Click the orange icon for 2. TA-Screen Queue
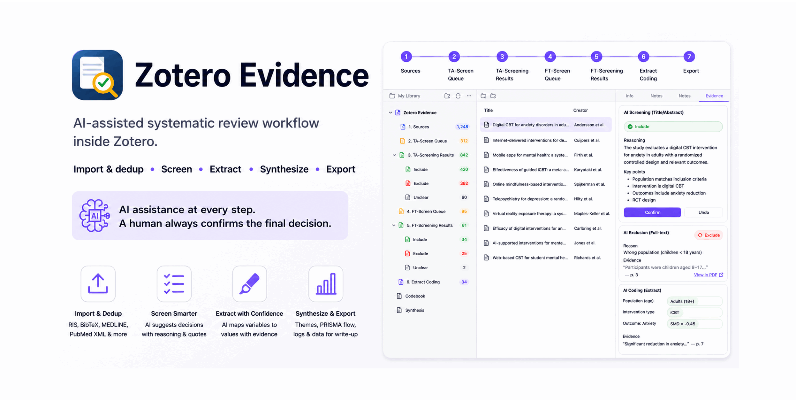This screenshot has width=796, height=401. [x=402, y=141]
